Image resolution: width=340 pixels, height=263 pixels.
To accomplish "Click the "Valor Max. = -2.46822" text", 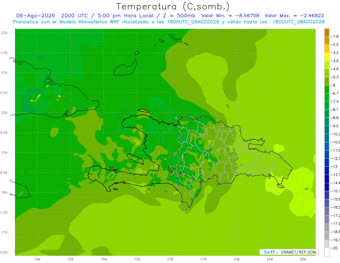I will point(294,16).
